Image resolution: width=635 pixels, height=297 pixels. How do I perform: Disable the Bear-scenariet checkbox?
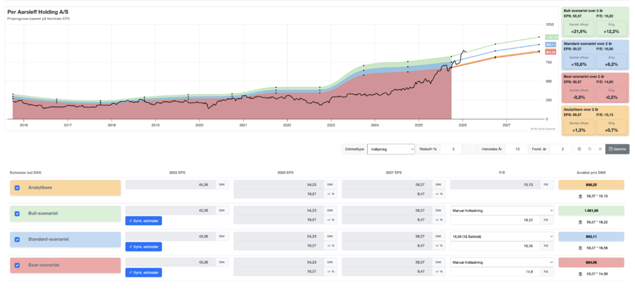[x=17, y=266]
